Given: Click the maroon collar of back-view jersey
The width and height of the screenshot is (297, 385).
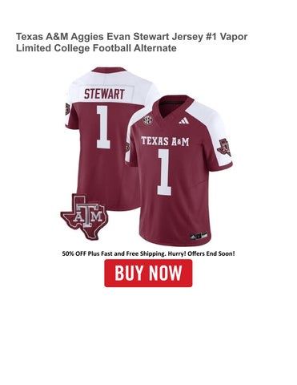Looking at the screenshot, I should [109, 70].
